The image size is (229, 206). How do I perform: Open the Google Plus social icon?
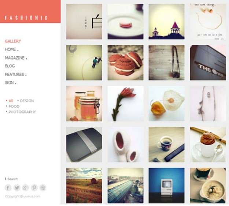25,187
